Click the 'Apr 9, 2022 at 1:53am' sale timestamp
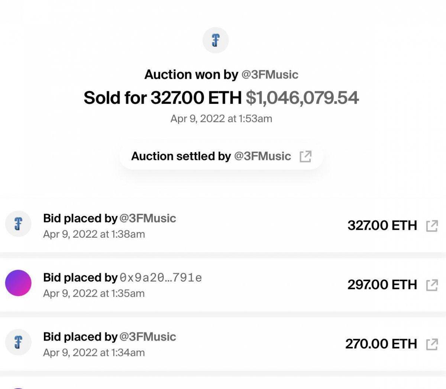The image size is (446, 389). coord(221,119)
